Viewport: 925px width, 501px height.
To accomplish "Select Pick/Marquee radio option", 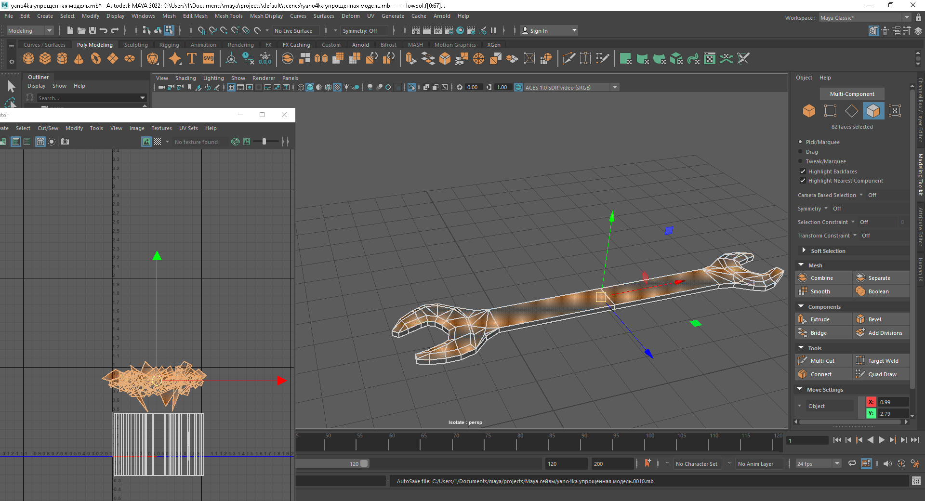I will [x=800, y=142].
